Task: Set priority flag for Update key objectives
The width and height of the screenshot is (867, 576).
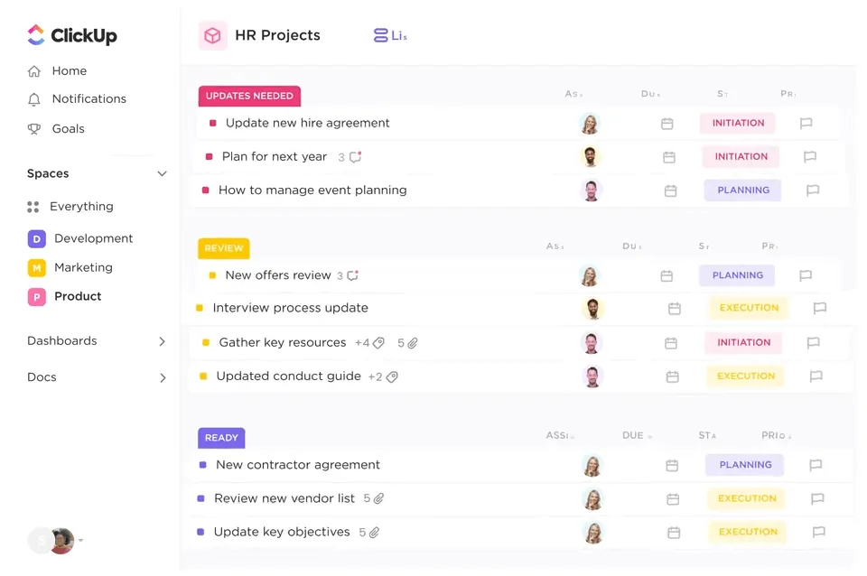Action: (x=819, y=532)
